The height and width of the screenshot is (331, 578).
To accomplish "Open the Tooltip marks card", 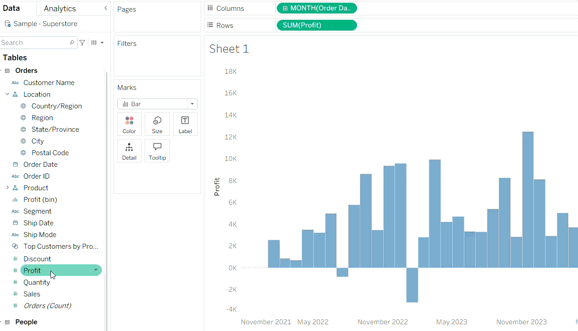I will [x=157, y=151].
